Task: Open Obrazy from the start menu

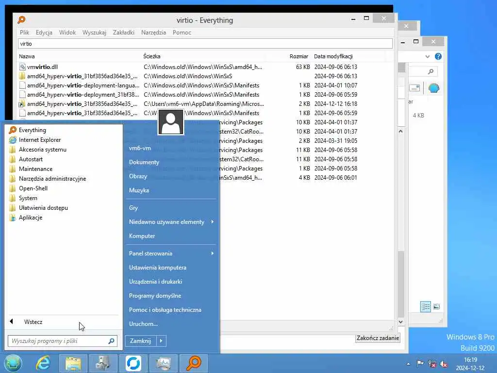Action: click(138, 176)
